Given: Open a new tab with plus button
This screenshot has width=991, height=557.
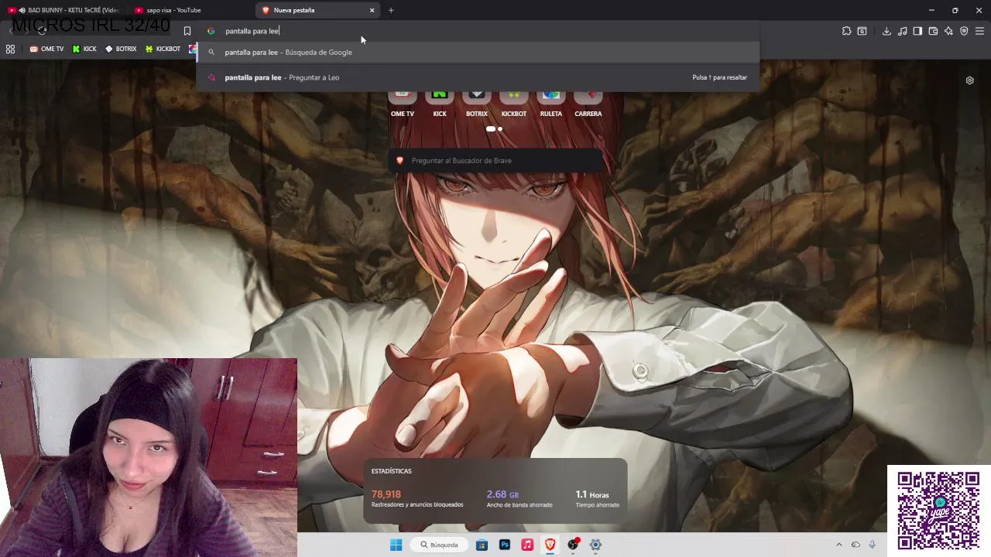Looking at the screenshot, I should [x=391, y=10].
